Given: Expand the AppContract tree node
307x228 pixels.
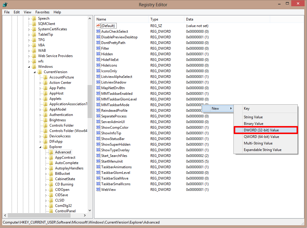Looking at the screenshot, I should (46, 158).
